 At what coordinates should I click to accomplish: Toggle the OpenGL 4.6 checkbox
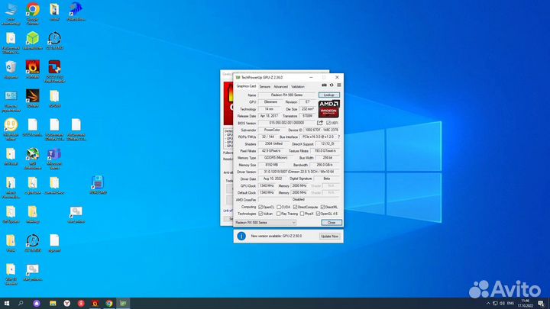(x=318, y=214)
